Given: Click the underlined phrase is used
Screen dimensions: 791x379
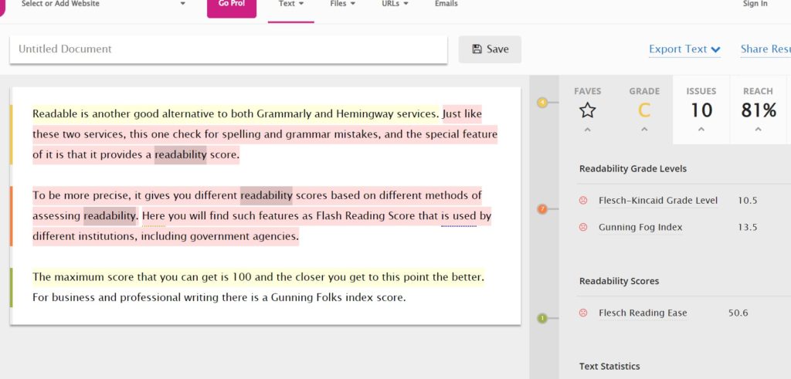Looking at the screenshot, I should tap(459, 217).
